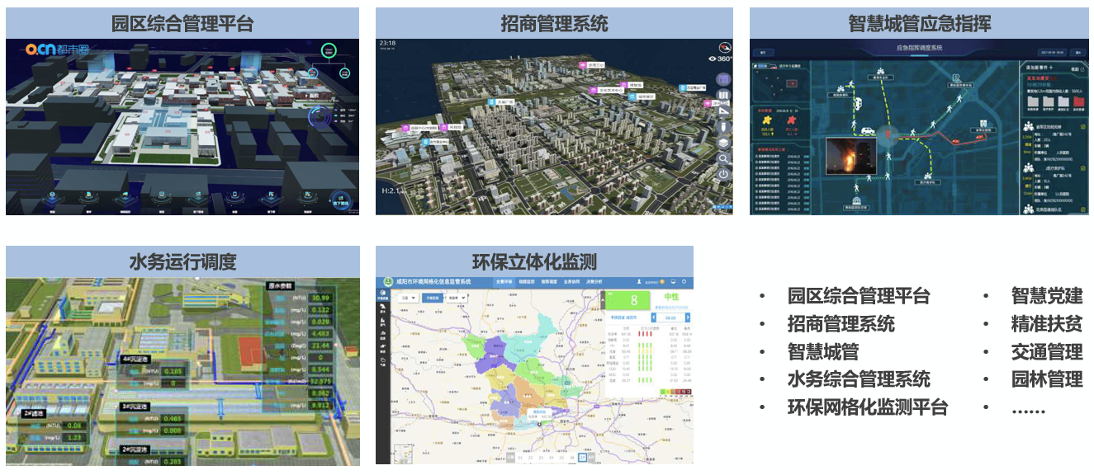Select day 27 on the bottom date timeline
Viewport: 1094px width, 475px height.
point(584,458)
